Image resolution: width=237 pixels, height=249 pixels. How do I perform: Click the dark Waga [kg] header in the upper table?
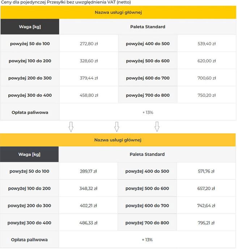click(30, 27)
